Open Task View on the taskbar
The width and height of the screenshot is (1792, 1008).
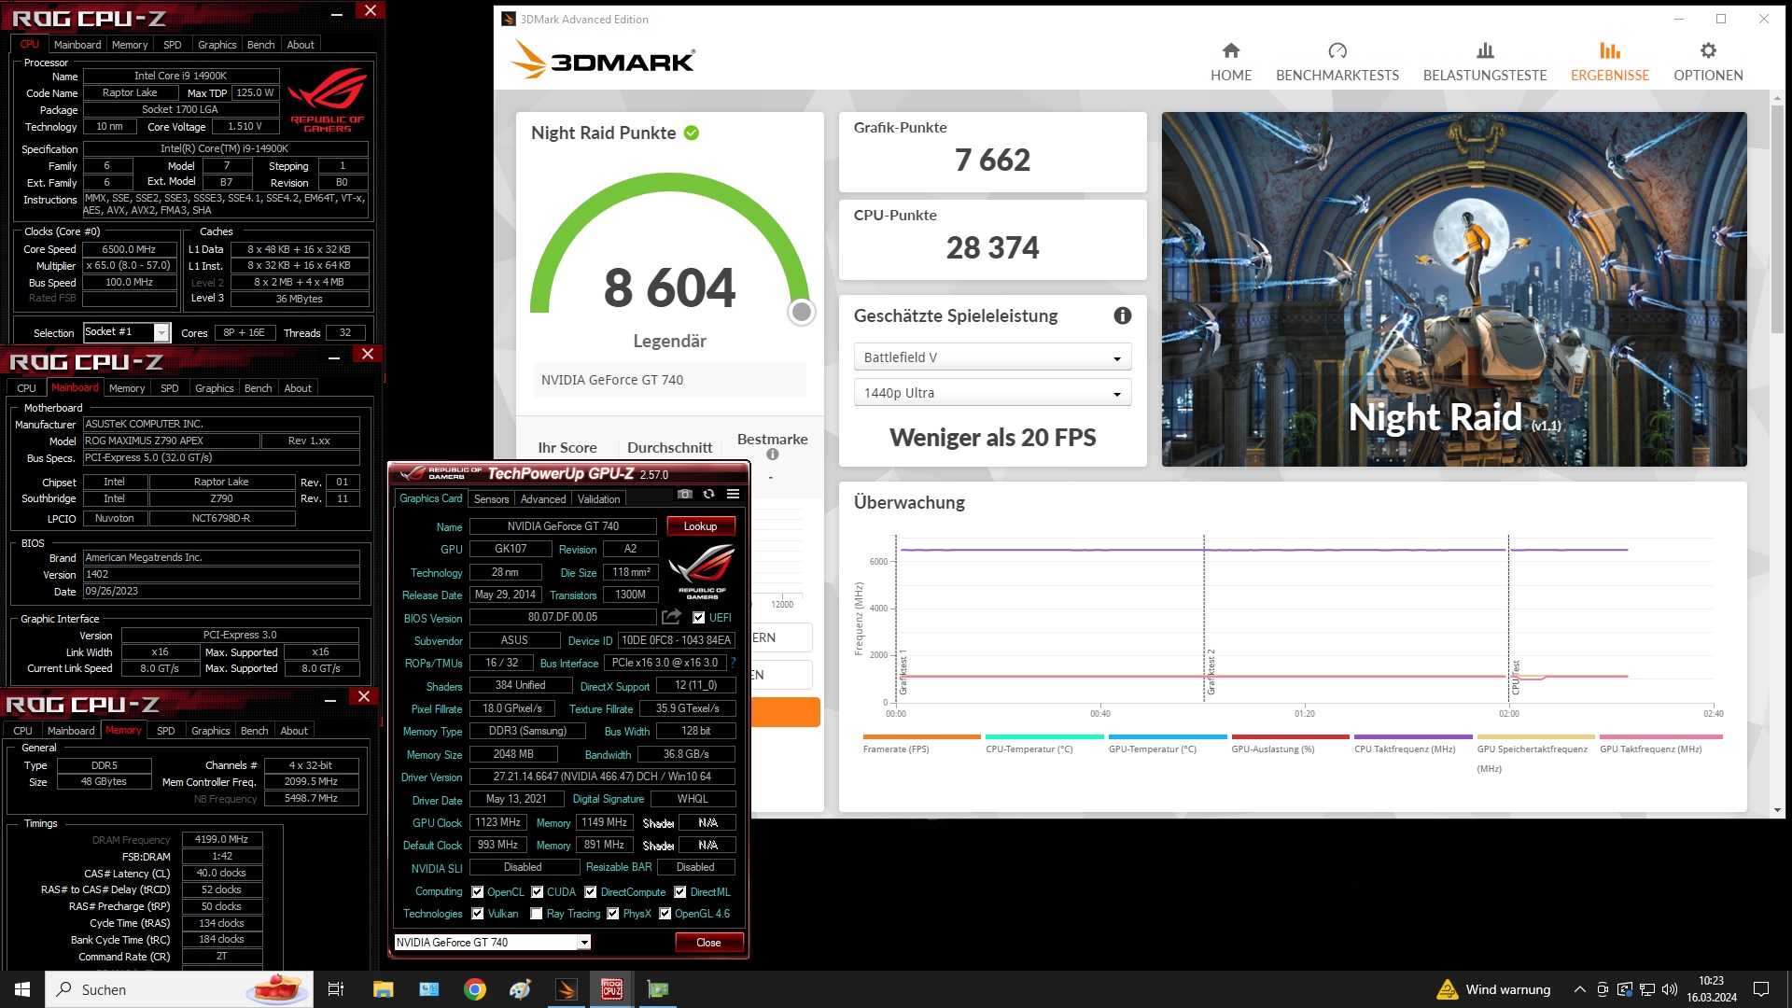pos(336,989)
